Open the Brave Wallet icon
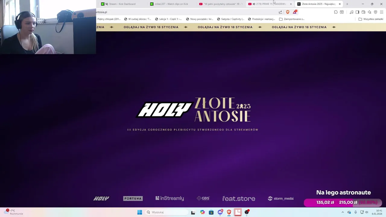 (363, 12)
